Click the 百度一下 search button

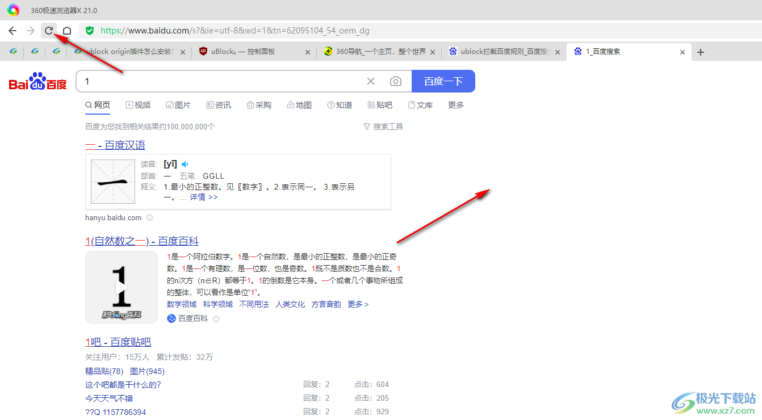click(443, 81)
